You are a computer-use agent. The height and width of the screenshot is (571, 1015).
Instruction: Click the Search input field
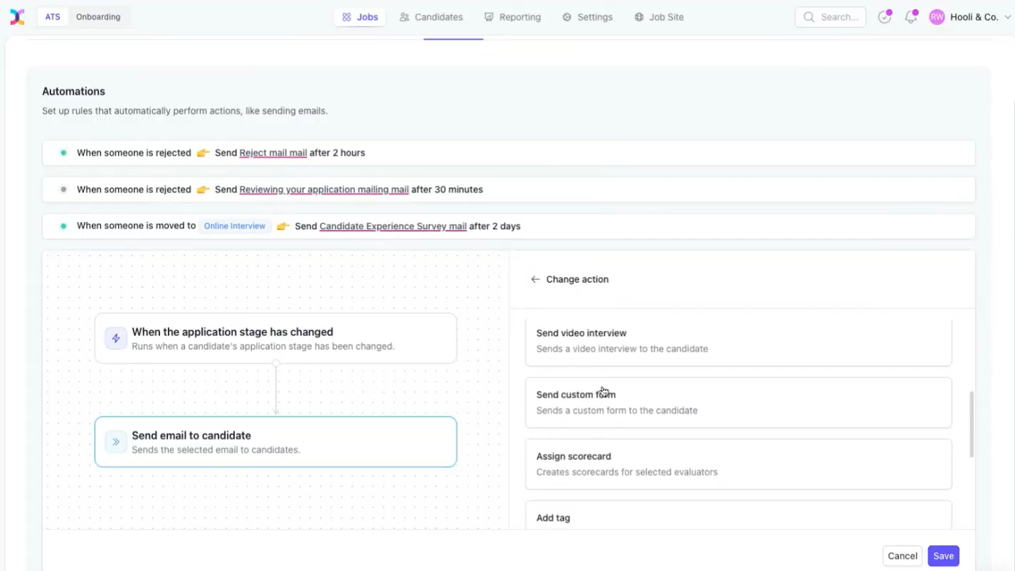pyautogui.click(x=830, y=17)
